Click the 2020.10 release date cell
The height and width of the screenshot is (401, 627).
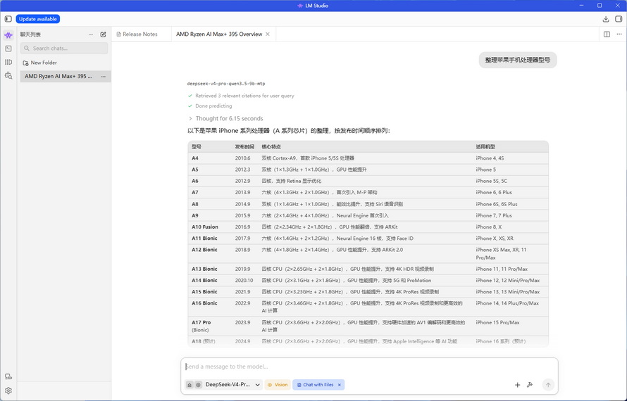point(244,281)
